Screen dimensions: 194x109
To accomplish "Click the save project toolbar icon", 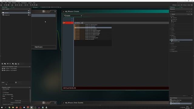I will pos(8,5).
